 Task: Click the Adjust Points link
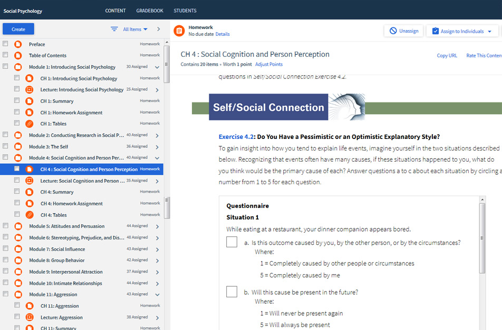pos(269,64)
